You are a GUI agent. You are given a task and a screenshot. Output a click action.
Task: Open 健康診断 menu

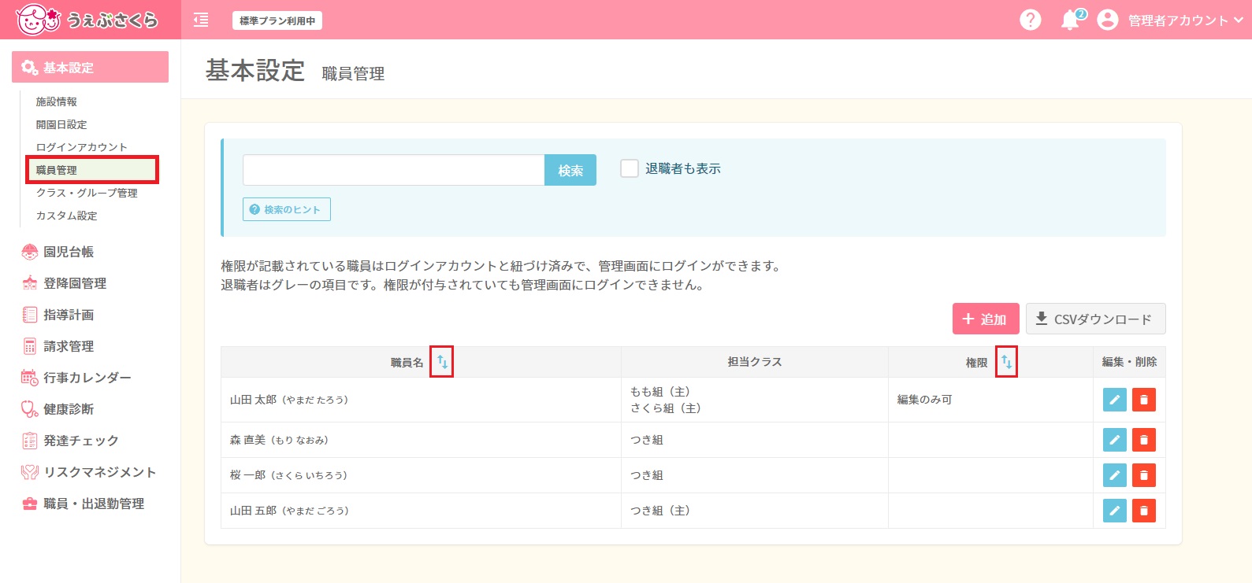(69, 409)
